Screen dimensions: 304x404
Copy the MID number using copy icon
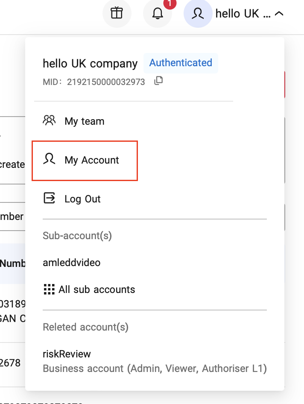pyautogui.click(x=158, y=81)
